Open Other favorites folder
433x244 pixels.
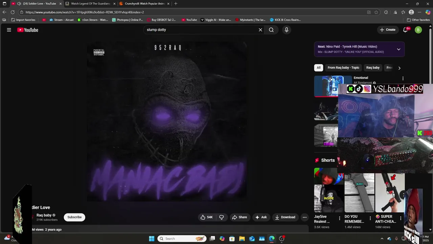[x=418, y=20]
